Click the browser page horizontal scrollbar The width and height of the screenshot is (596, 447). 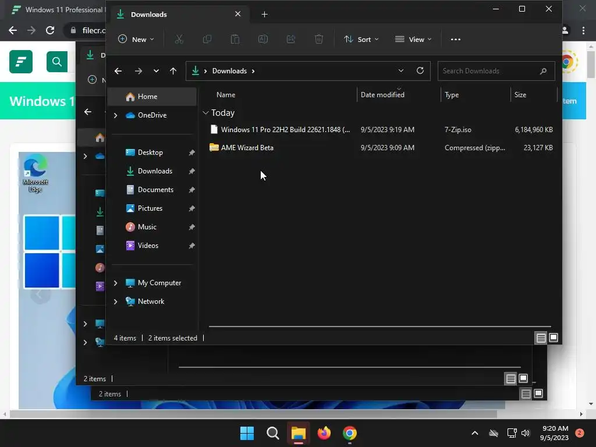click(x=253, y=414)
